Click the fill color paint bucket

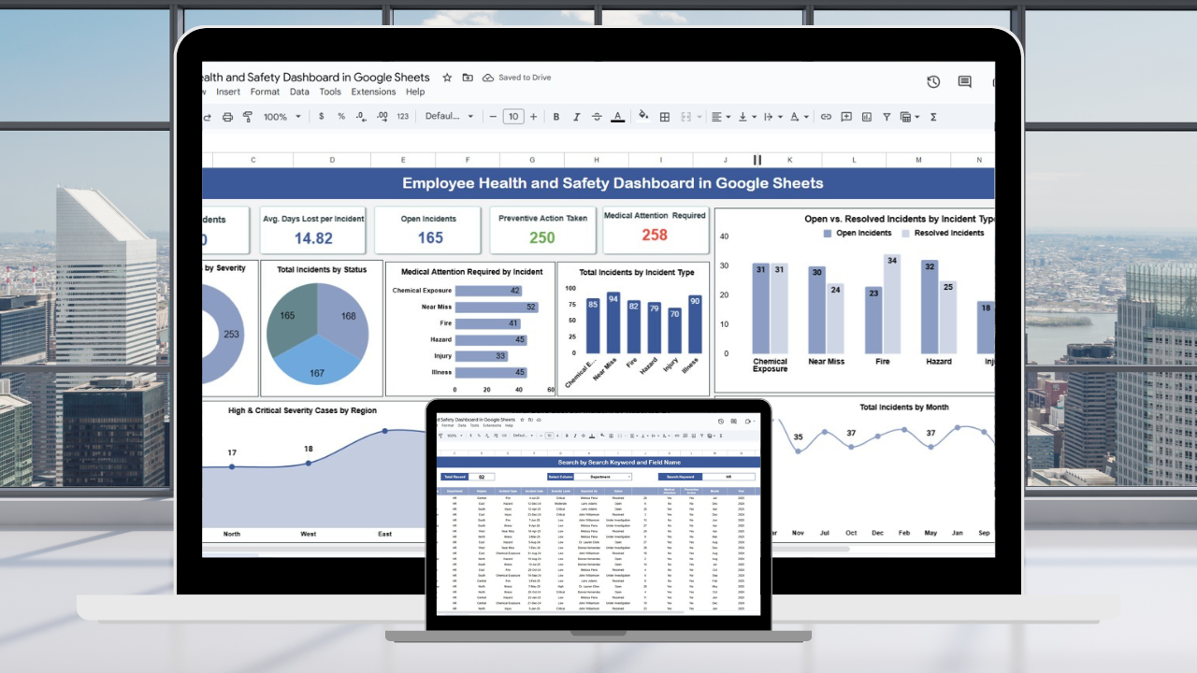coord(642,117)
